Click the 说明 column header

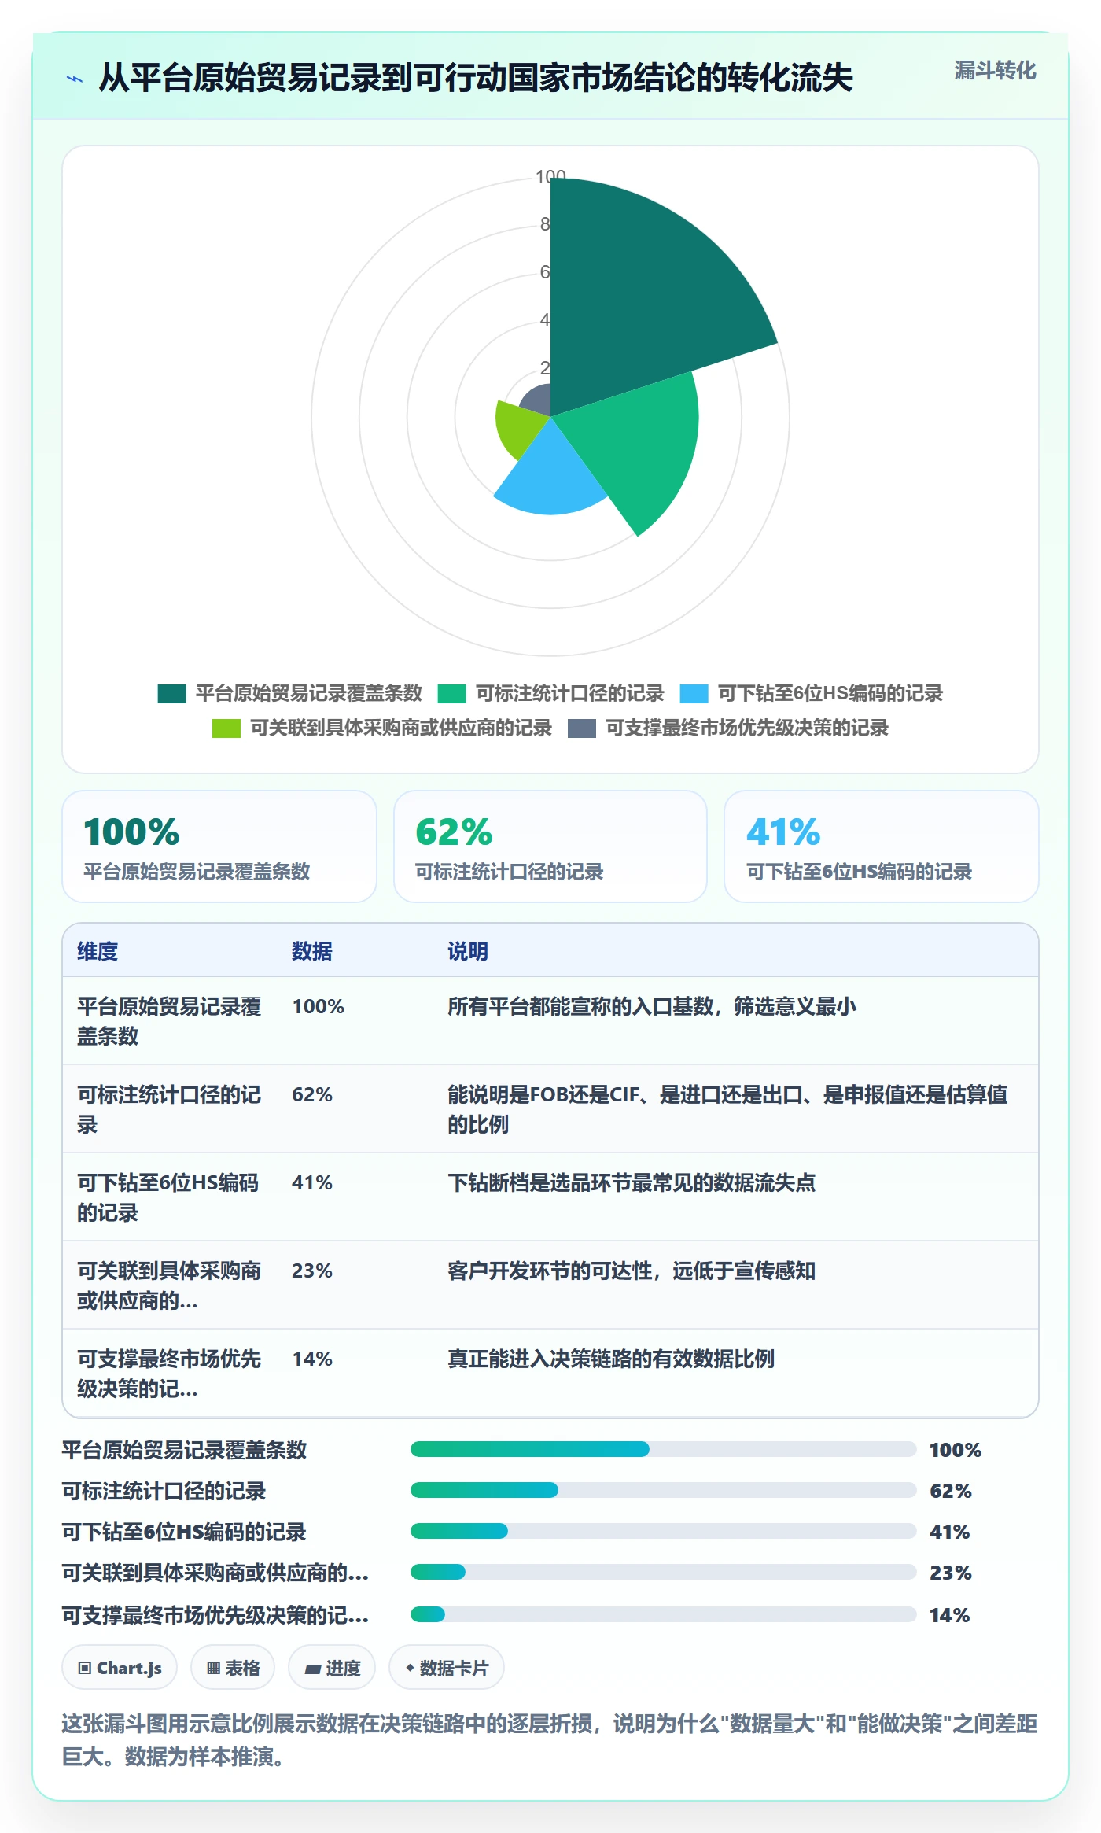click(468, 951)
